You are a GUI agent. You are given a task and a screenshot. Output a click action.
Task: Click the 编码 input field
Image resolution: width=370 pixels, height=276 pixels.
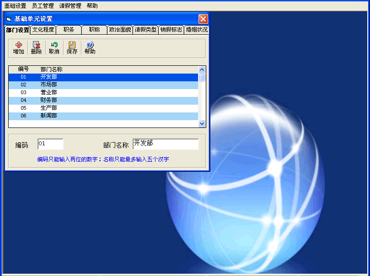[x=50, y=144]
